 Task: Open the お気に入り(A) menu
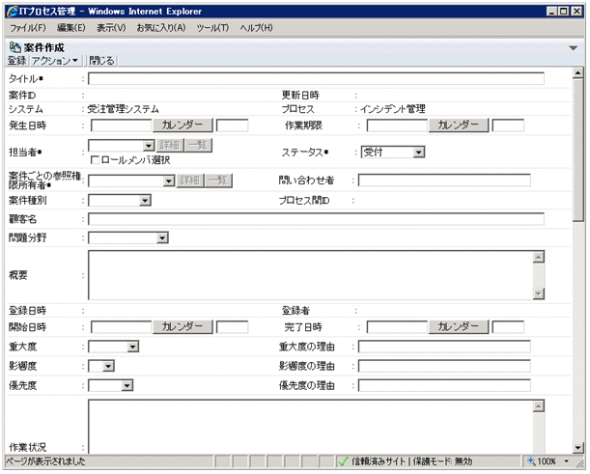click(161, 28)
